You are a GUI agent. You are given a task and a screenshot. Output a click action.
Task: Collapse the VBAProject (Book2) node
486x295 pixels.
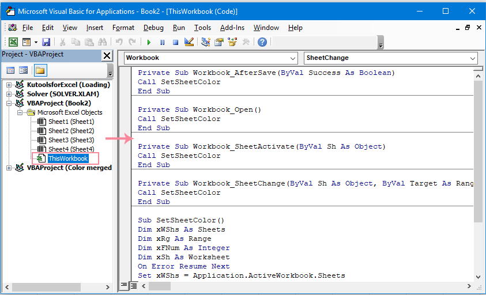pyautogui.click(x=9, y=103)
